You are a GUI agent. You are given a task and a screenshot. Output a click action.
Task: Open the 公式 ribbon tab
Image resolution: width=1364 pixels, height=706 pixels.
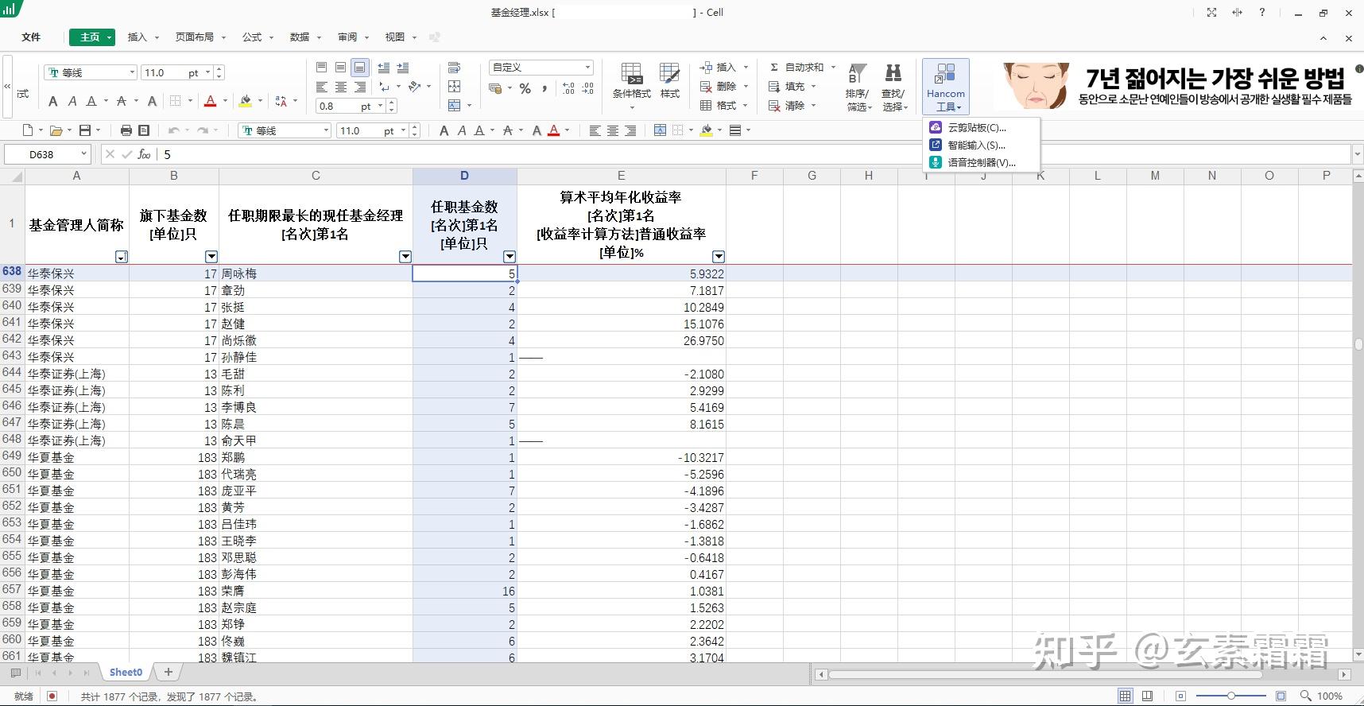pos(252,37)
